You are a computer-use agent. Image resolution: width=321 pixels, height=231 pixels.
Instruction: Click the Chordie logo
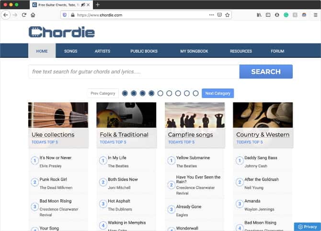[x=62, y=32]
